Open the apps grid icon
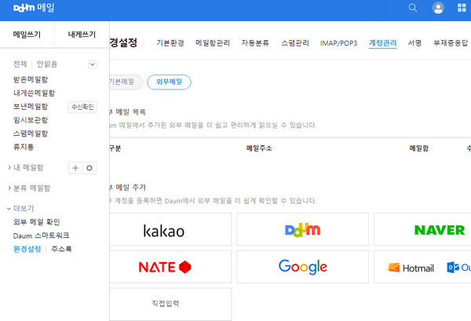 (462, 8)
